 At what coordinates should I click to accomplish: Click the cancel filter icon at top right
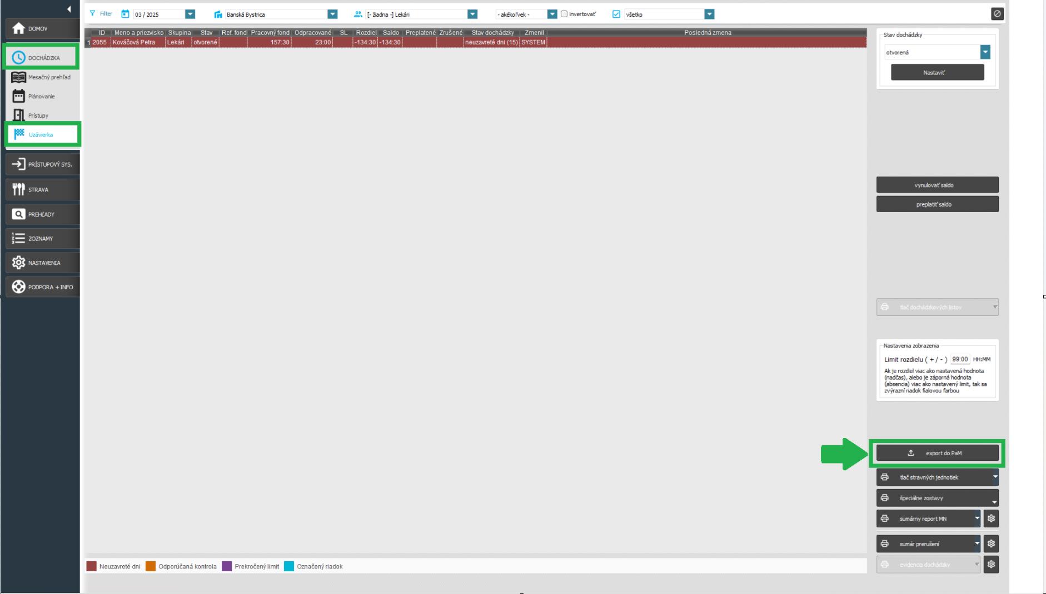point(997,14)
